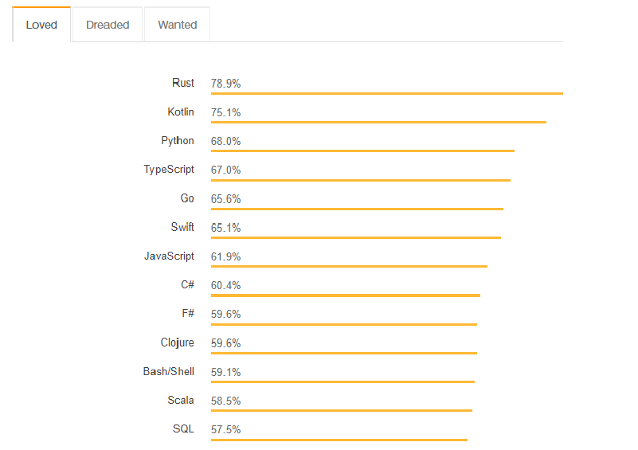Click the Clojure orange bar

(x=344, y=353)
